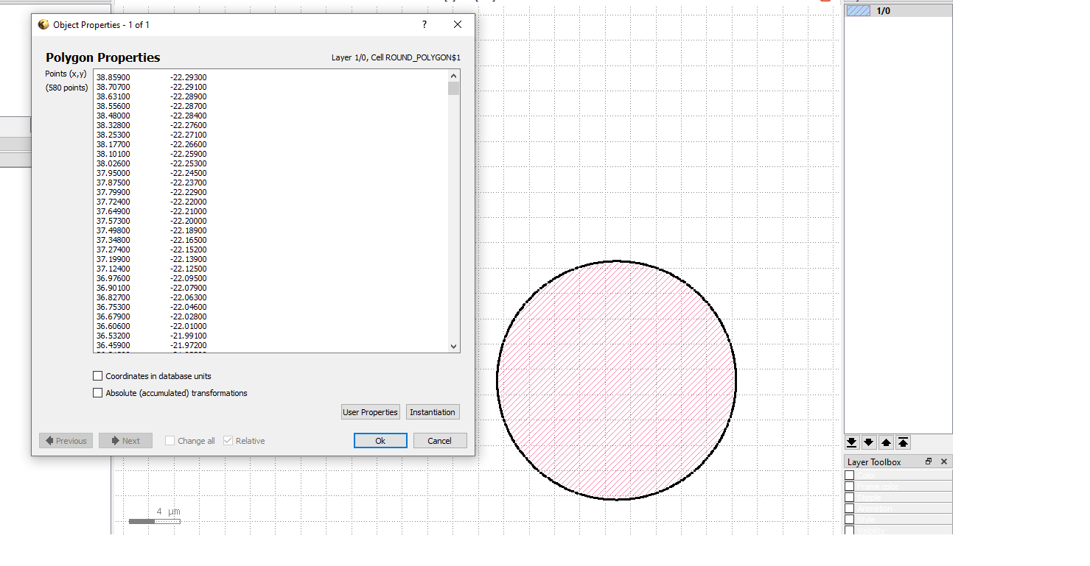Move layer 1/0 to bottom of list
This screenshot has height=566, width=1090.
(852, 442)
